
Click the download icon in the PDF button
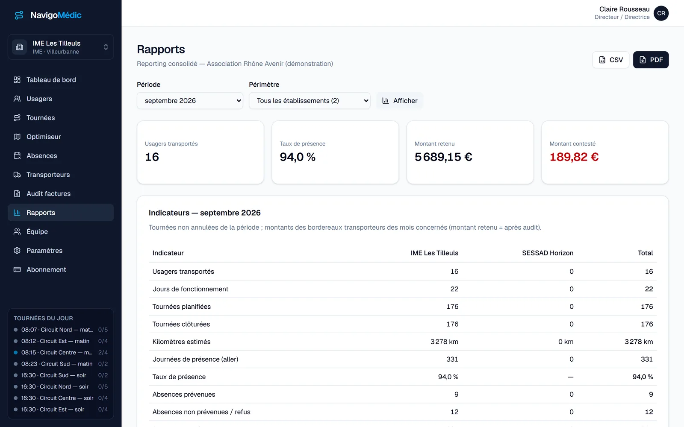pyautogui.click(x=643, y=60)
